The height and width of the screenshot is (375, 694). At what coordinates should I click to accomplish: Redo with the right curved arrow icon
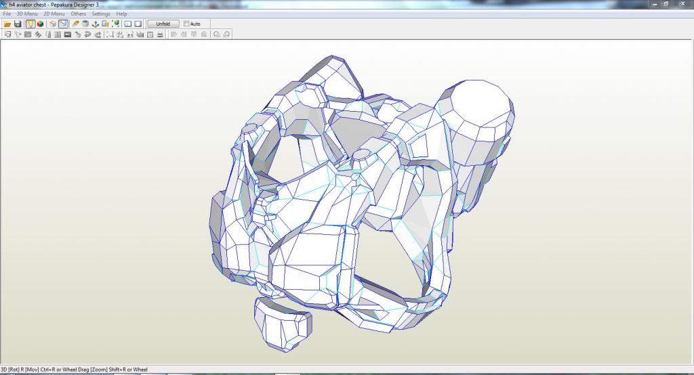pyautogui.click(x=98, y=35)
